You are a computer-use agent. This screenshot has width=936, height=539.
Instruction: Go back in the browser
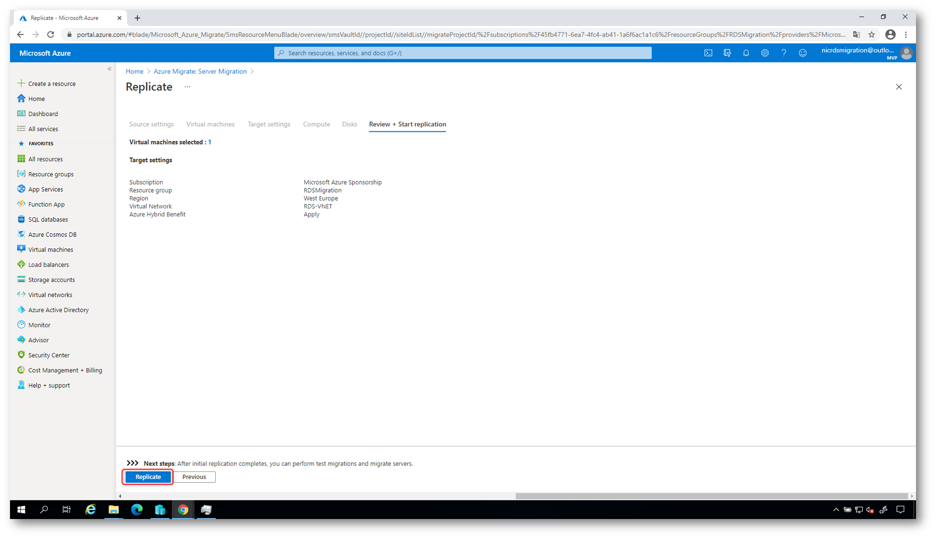(20, 35)
